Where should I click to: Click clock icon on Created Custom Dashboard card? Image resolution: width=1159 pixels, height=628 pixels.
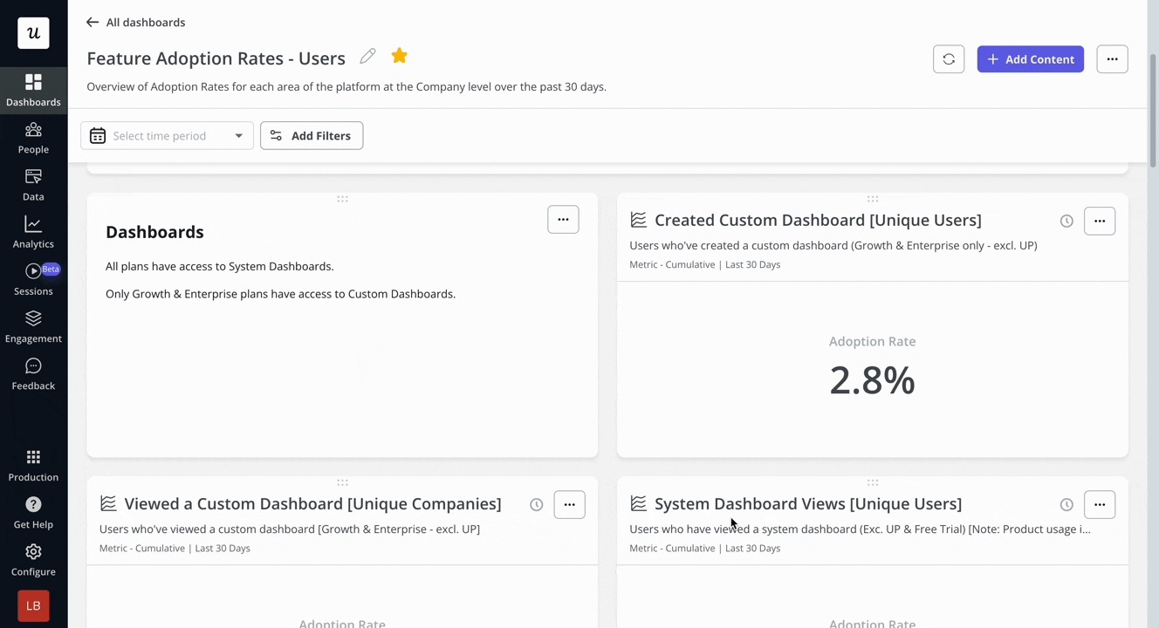[x=1066, y=221]
